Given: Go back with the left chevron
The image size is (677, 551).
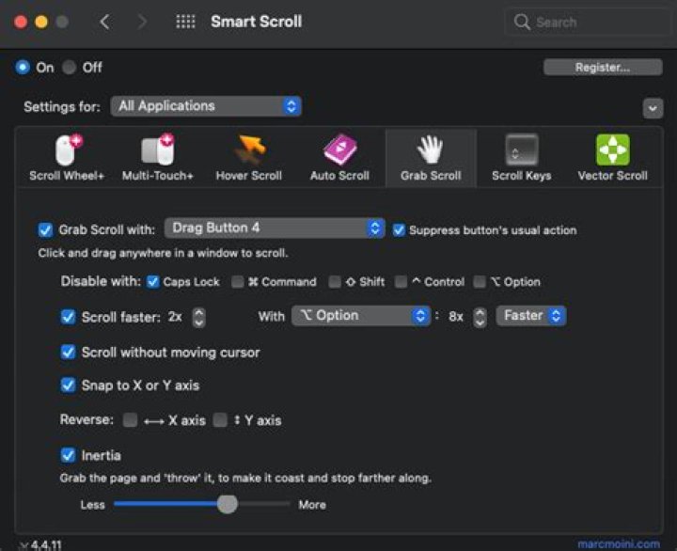Looking at the screenshot, I should 104,22.
